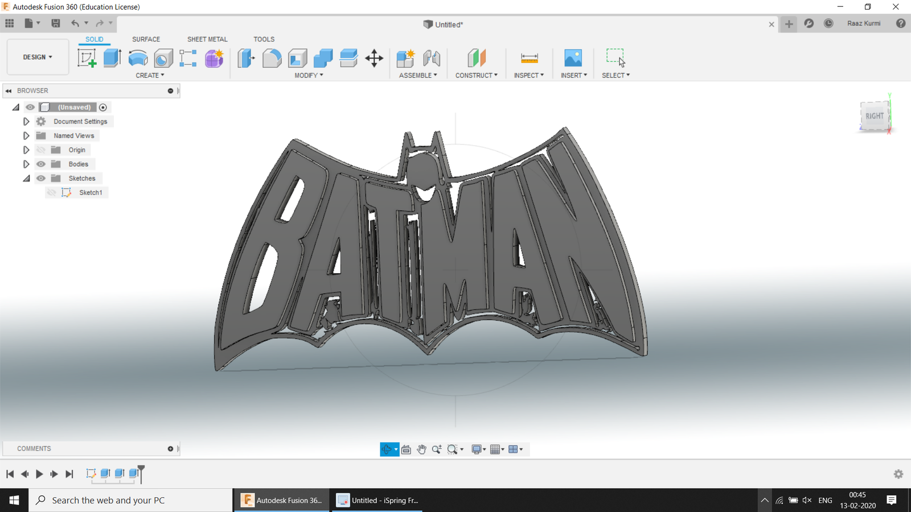The width and height of the screenshot is (911, 512).
Task: Show the Origin folder
Action: point(41,150)
